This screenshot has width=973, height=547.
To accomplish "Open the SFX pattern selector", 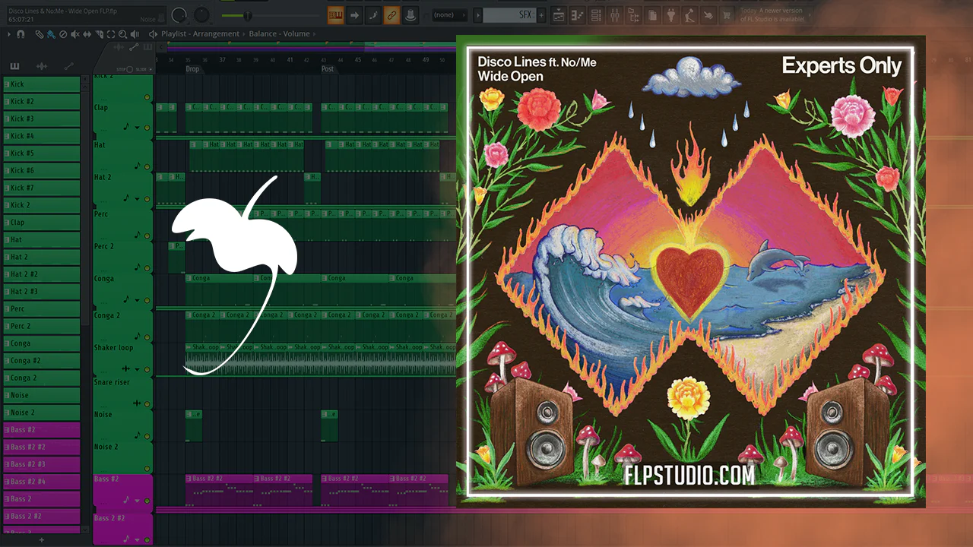I will pos(509,14).
